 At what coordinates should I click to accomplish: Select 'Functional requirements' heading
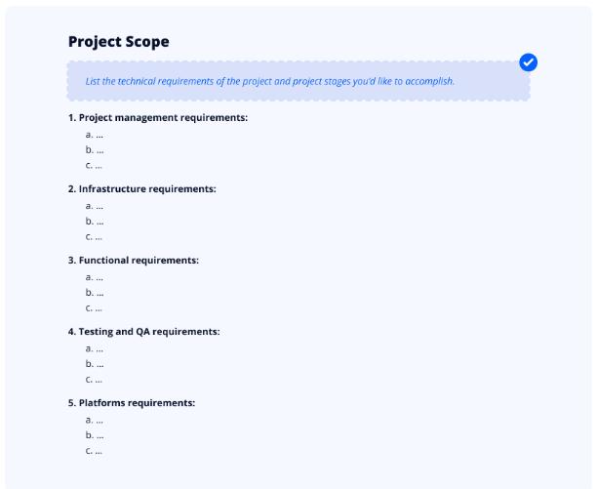(x=134, y=261)
